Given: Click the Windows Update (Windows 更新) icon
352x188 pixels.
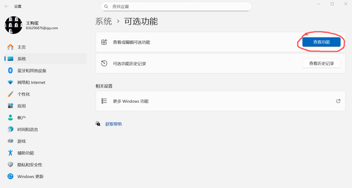Looking at the screenshot, I should coord(10,176).
